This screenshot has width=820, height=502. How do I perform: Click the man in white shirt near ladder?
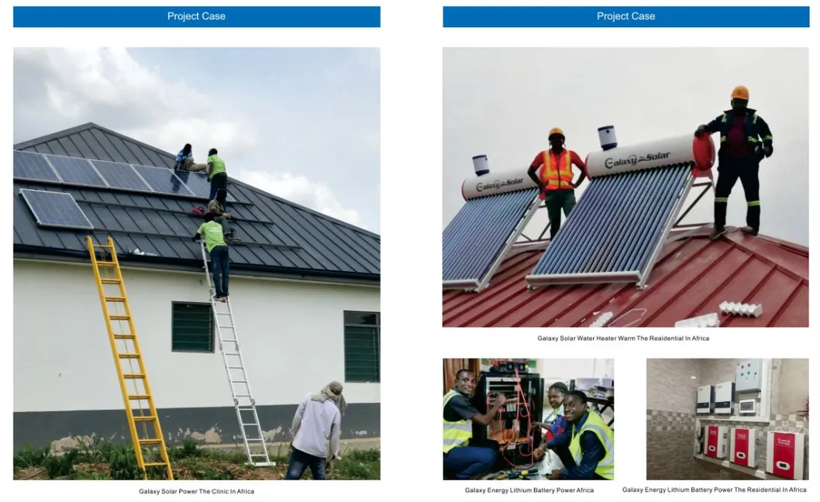318,431
